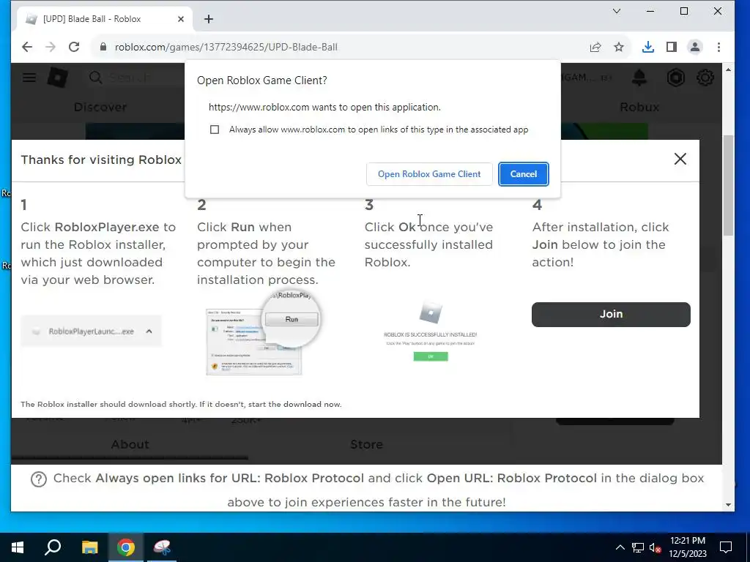The height and width of the screenshot is (562, 750).
Task: Open the Robux menu item
Action: [x=639, y=107]
